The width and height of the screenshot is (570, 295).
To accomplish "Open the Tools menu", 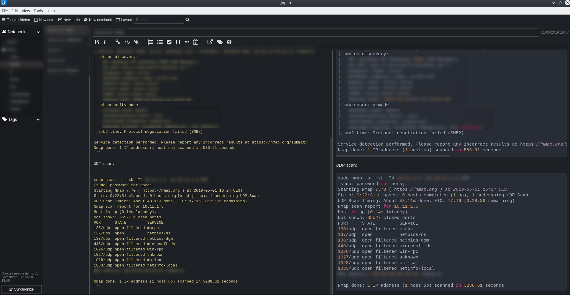I will click(38, 11).
